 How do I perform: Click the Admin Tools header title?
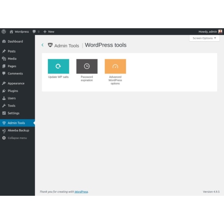(x=67, y=46)
